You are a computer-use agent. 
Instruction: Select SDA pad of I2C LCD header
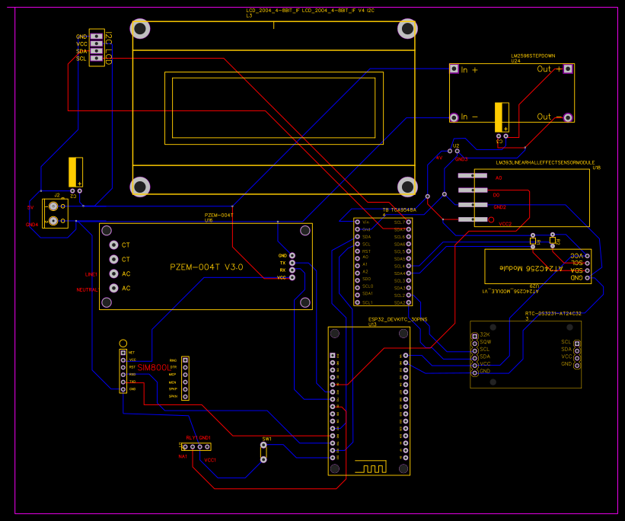(97, 51)
